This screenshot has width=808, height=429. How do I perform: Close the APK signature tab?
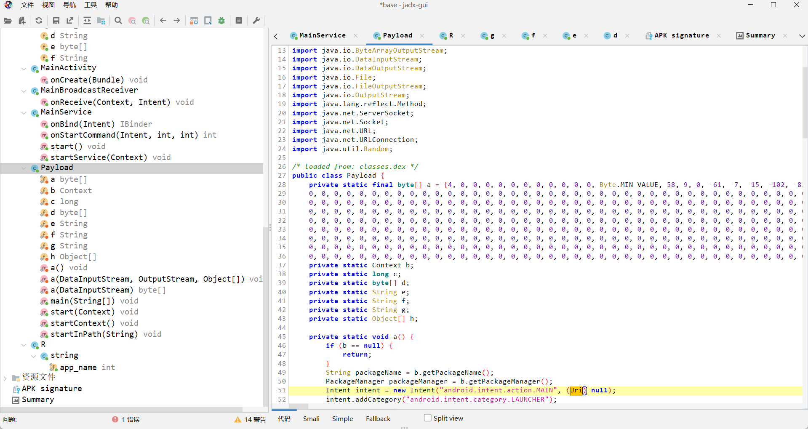pos(719,36)
